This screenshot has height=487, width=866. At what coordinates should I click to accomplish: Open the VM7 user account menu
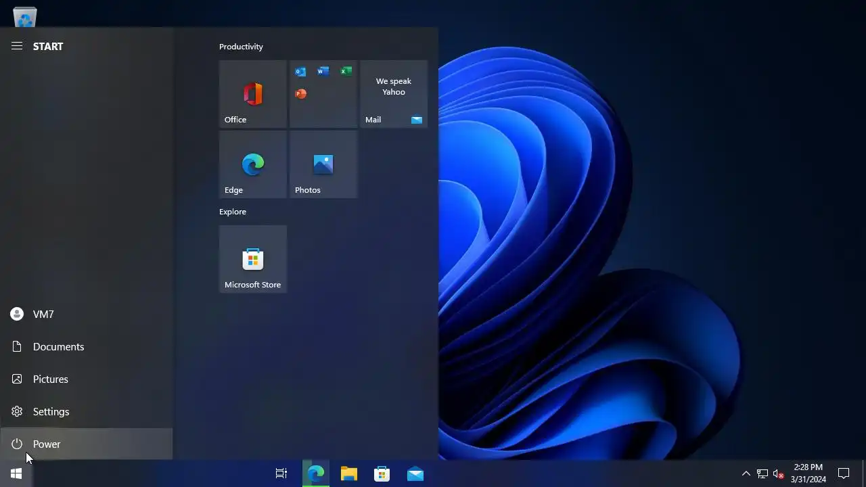[87, 314]
